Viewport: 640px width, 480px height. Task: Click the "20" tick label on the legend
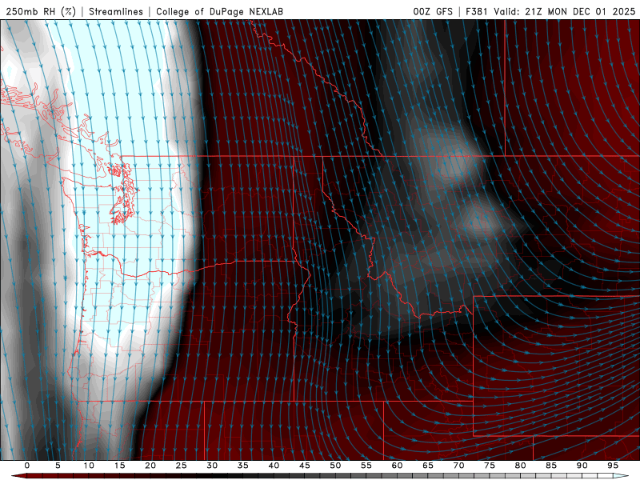click(150, 466)
